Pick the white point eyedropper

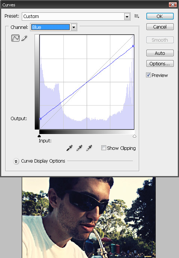pyautogui.click(x=89, y=148)
